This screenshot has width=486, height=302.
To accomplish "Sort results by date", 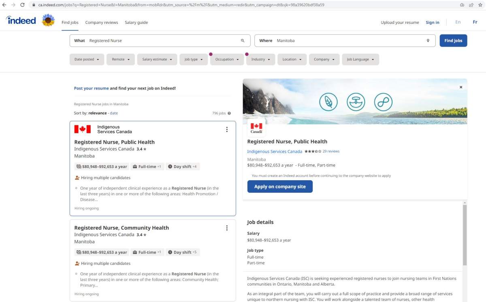I will click(114, 113).
